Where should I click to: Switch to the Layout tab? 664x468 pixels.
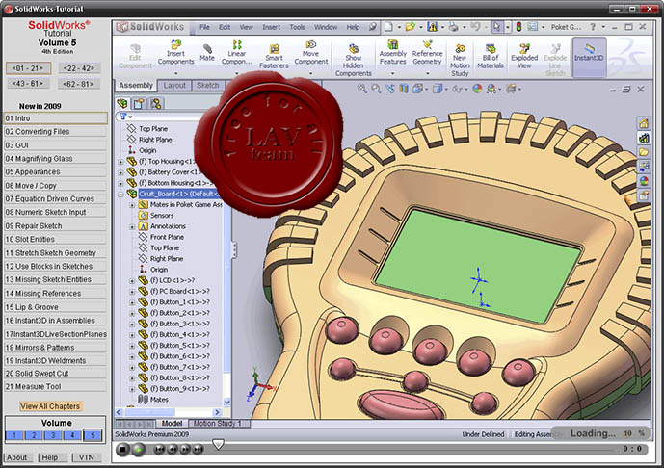click(174, 86)
